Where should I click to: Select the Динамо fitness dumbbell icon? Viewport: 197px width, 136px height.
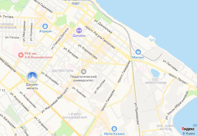coord(79,31)
